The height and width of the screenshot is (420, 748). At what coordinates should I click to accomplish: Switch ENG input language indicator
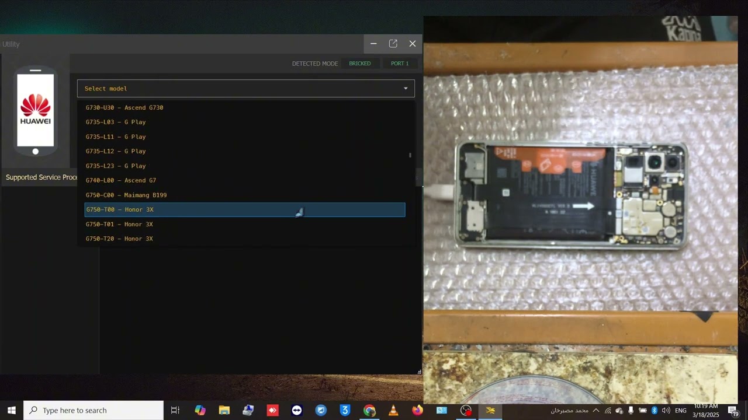pos(681,410)
